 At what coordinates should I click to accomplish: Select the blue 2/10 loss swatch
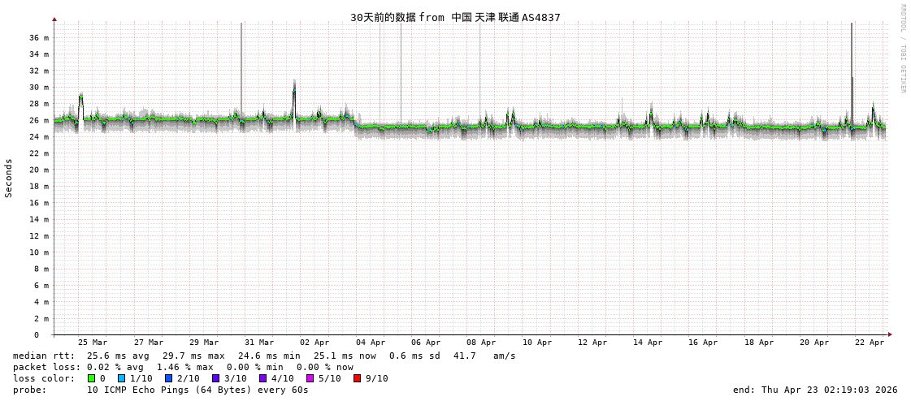[168, 378]
